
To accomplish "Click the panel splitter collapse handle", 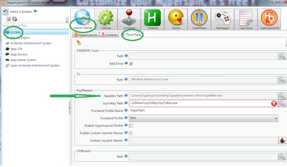I will pyautogui.click(x=70, y=108).
